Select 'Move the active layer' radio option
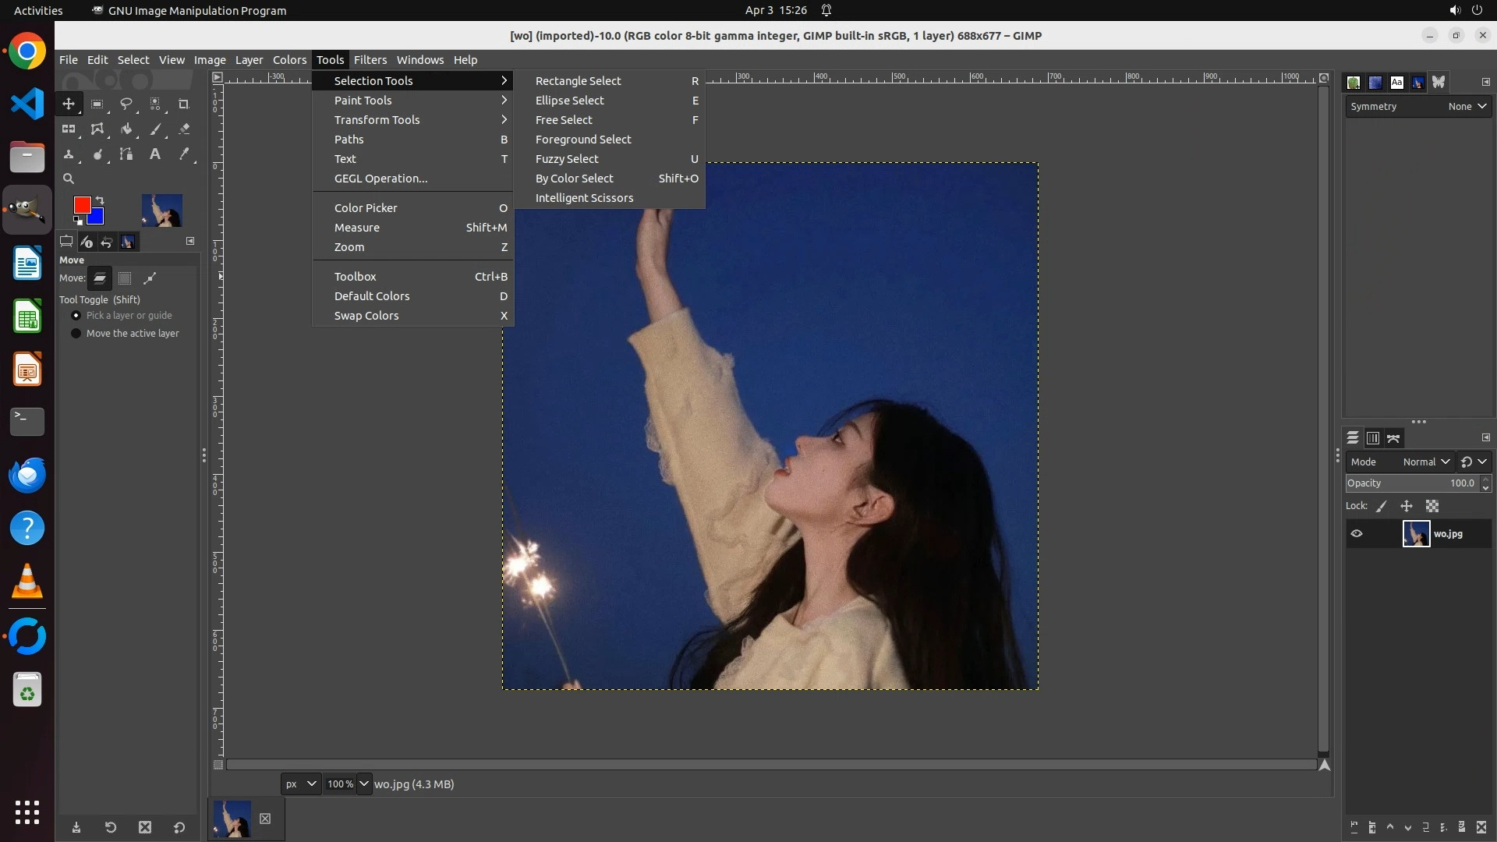The width and height of the screenshot is (1497, 842). pyautogui.click(x=76, y=334)
